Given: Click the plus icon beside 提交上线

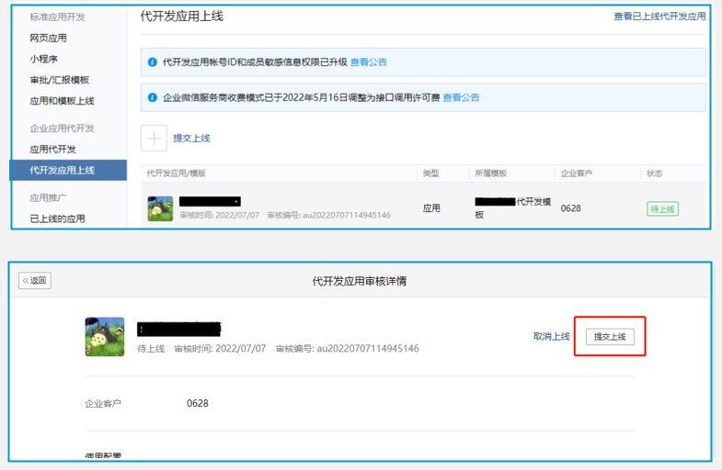Looking at the screenshot, I should pos(154,138).
